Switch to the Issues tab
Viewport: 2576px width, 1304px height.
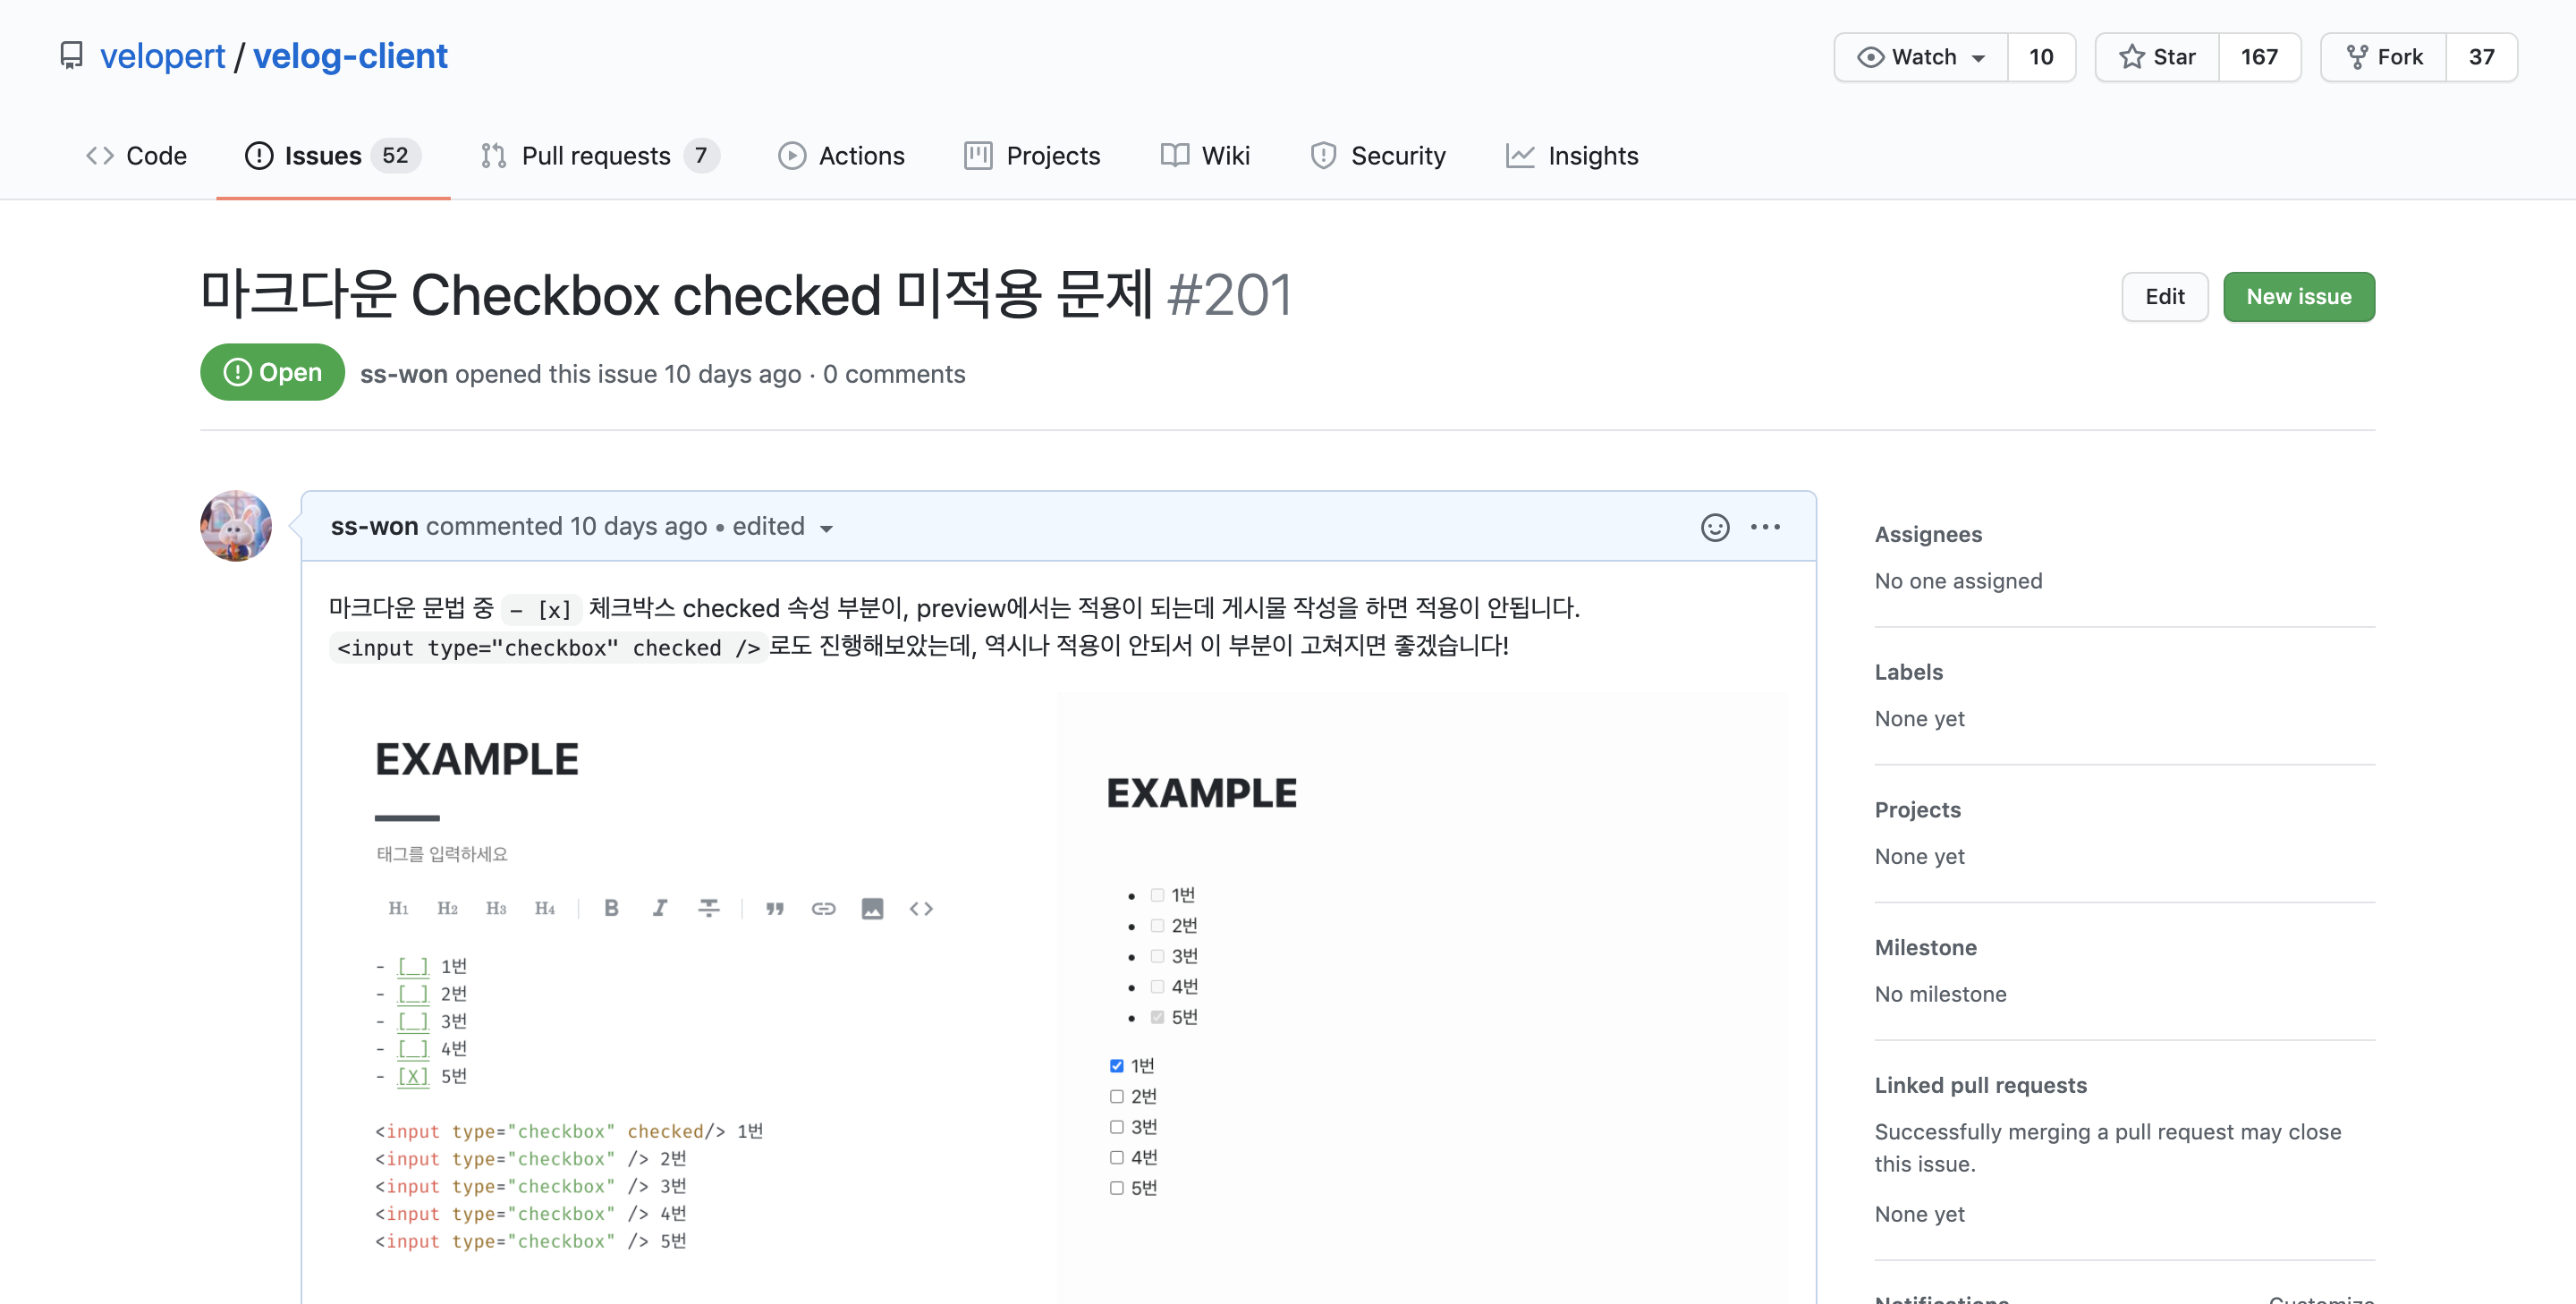(x=333, y=156)
